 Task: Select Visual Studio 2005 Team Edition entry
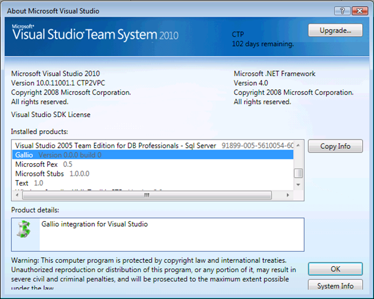pyautogui.click(x=152, y=146)
